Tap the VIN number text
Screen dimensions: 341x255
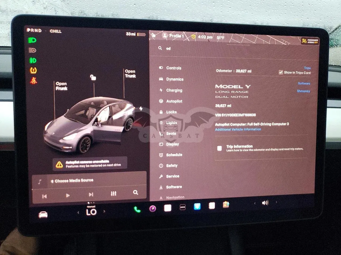coord(236,115)
